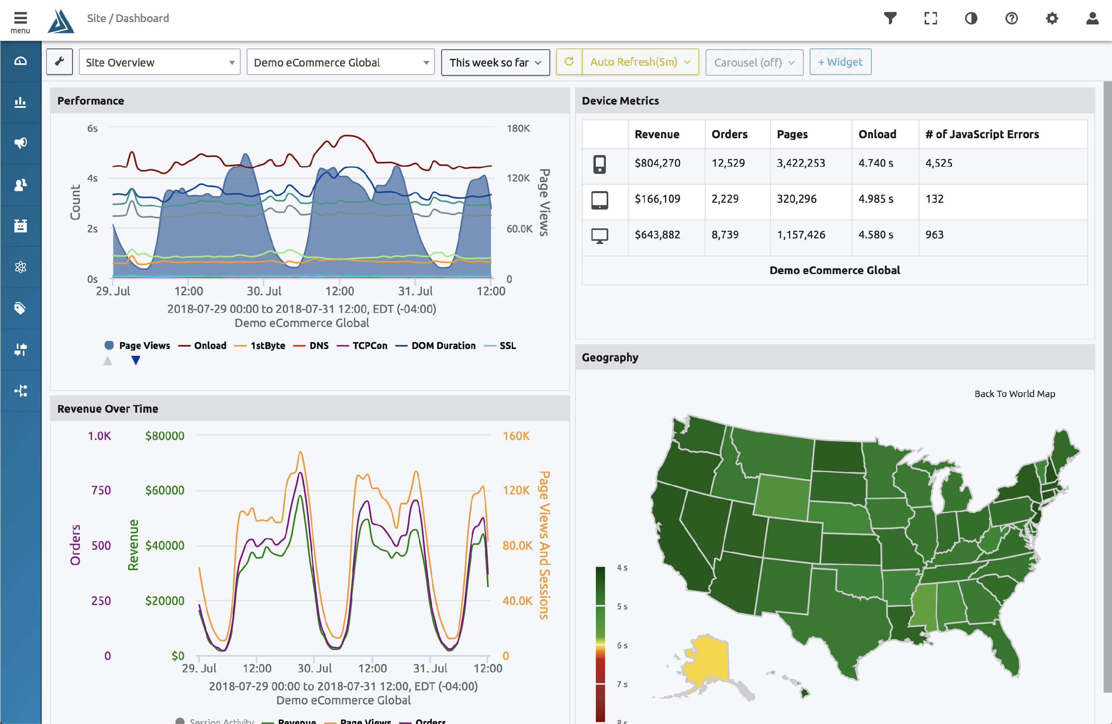This screenshot has height=724, width=1112.
Task: Click the filter funnel icon
Action: pos(890,19)
